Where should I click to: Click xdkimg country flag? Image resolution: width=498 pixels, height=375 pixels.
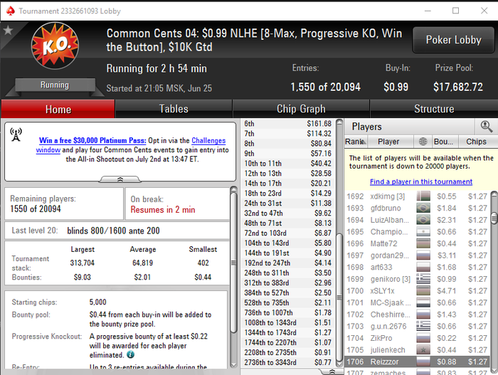(x=423, y=196)
